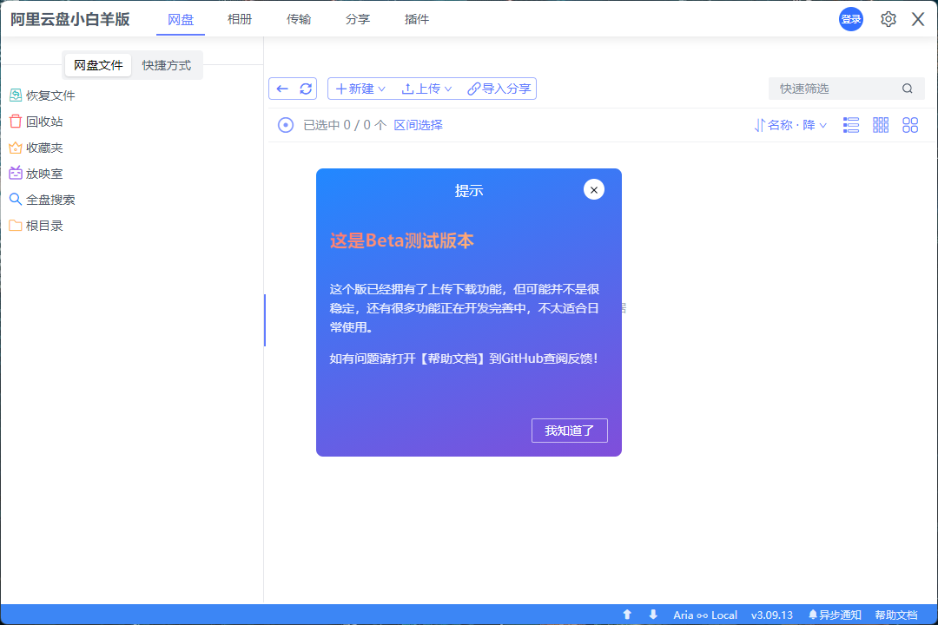Open settings with the gear icon

888,19
